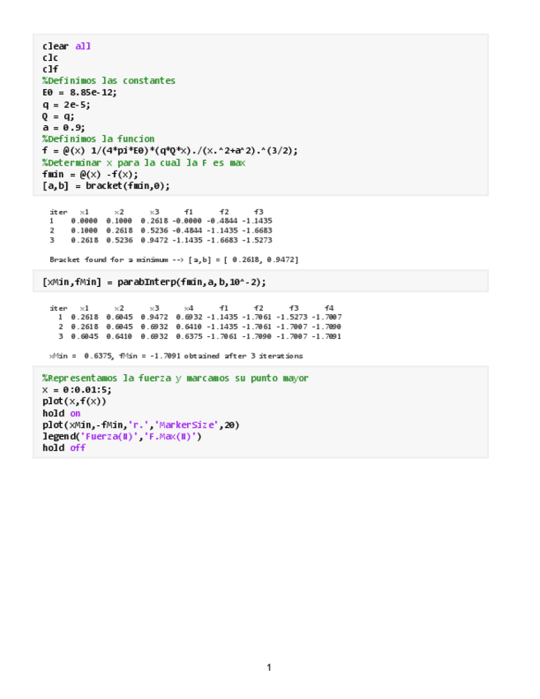The height and width of the screenshot is (699, 540).
Task: Click comment '%Definimos la funcion'
Action: pos(99,138)
